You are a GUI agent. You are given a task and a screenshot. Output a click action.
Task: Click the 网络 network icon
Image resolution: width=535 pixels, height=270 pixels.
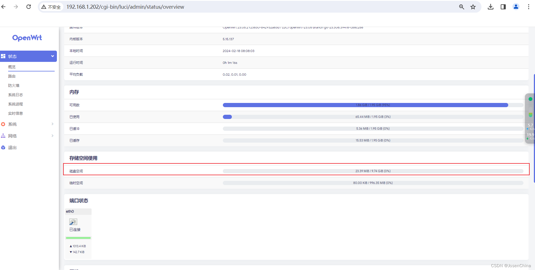coord(3,136)
